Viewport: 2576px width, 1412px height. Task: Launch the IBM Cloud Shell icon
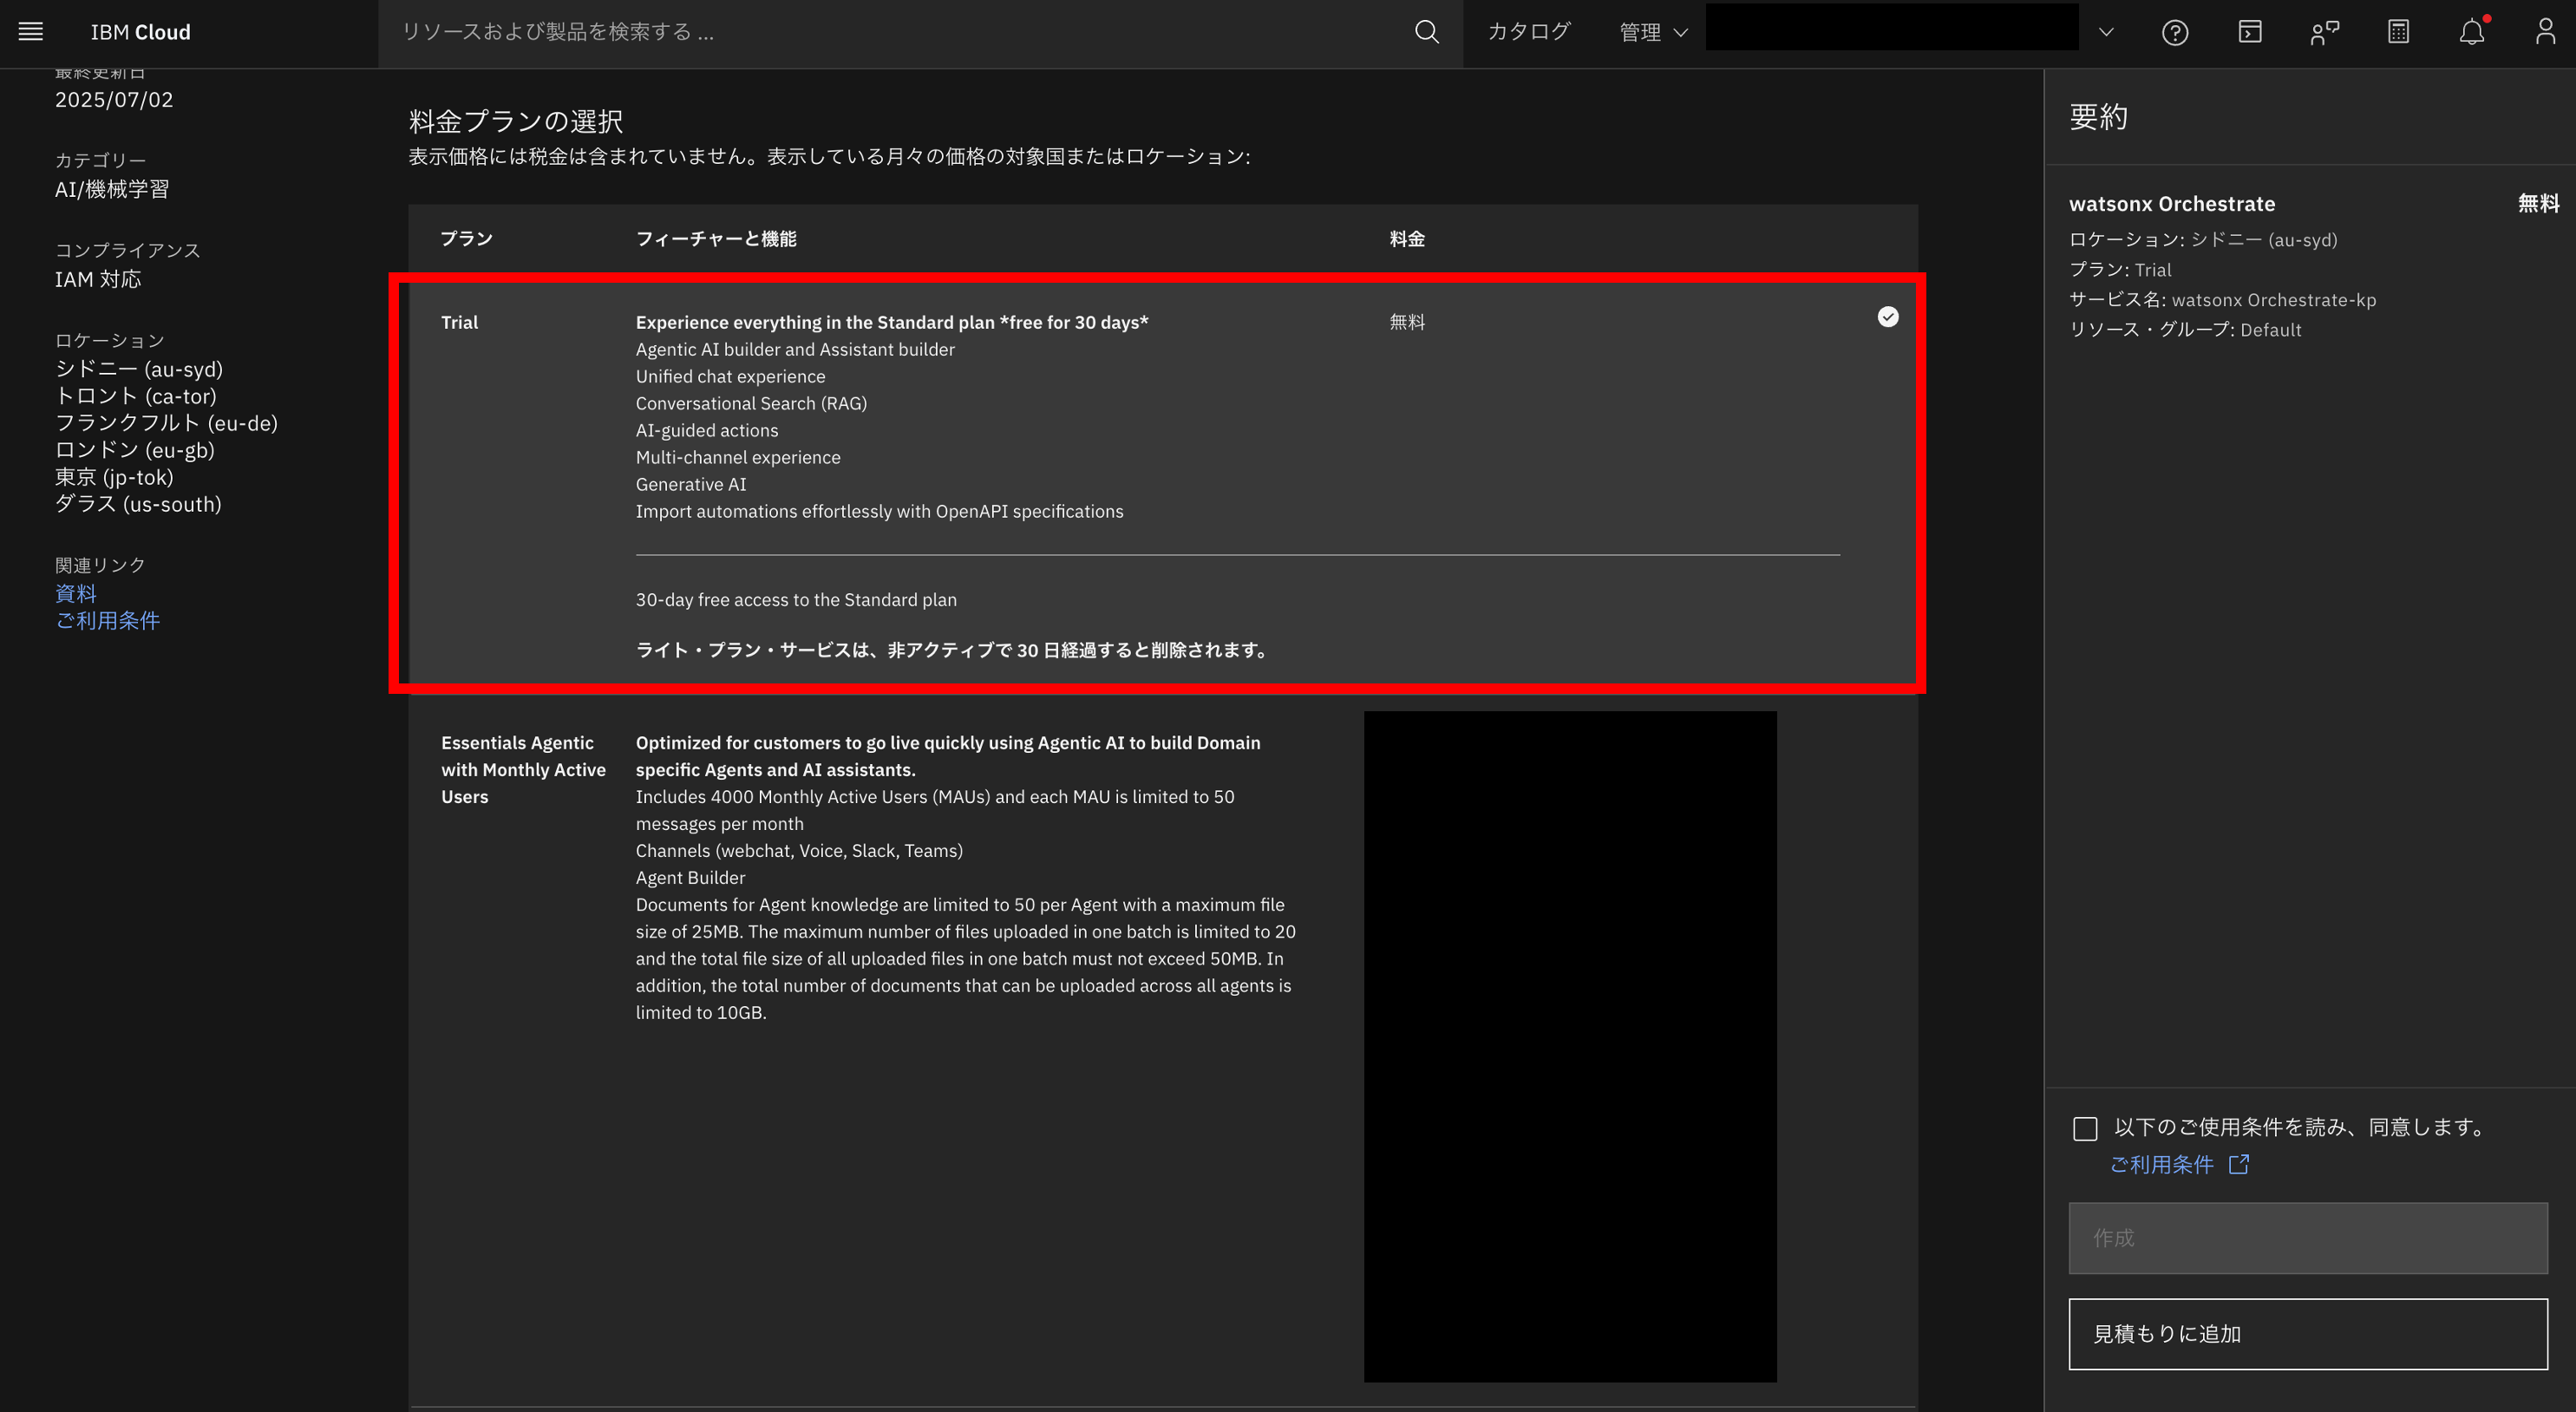[2250, 32]
